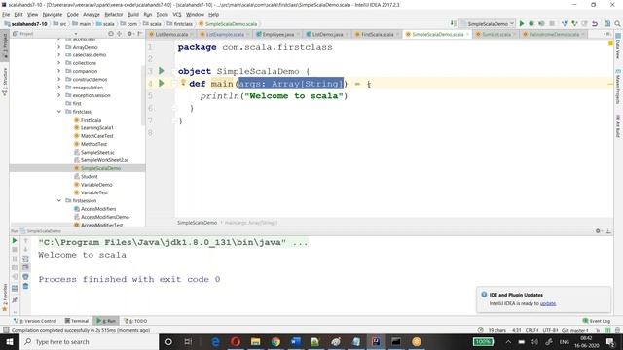Screen dimensions: 623x350
Task: Click the CRLF line separator widget
Action: coord(531,330)
